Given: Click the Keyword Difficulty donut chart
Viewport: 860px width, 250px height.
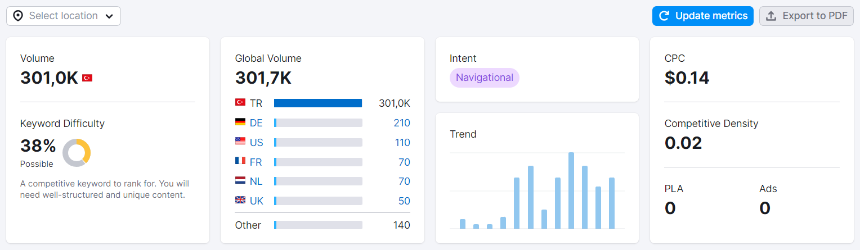Looking at the screenshot, I should (77, 153).
